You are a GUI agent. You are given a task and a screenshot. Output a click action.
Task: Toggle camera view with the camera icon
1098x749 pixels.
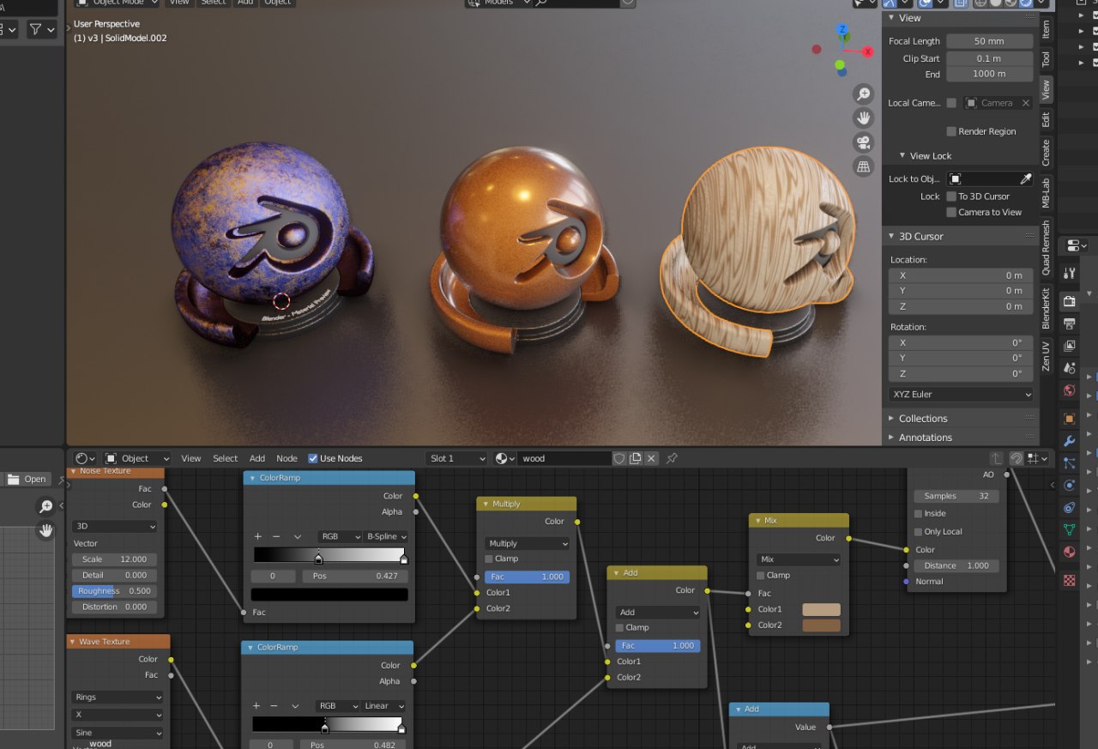pyautogui.click(x=863, y=142)
